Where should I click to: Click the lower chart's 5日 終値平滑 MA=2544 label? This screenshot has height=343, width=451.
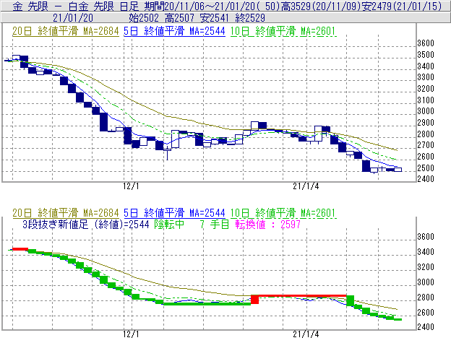pyautogui.click(x=174, y=213)
